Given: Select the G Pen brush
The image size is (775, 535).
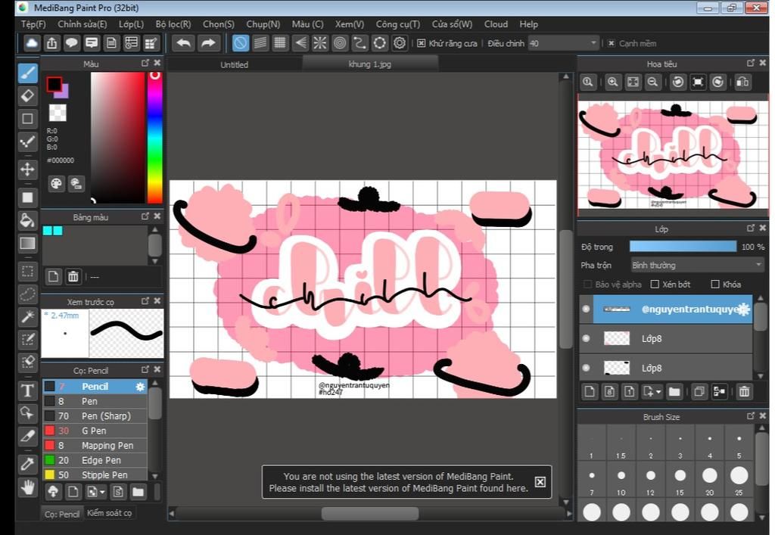Looking at the screenshot, I should pyautogui.click(x=95, y=431).
